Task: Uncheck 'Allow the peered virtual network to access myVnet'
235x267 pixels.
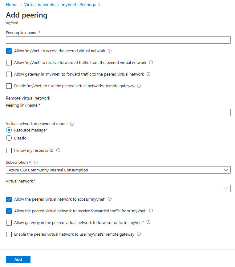Action: pos(9,199)
